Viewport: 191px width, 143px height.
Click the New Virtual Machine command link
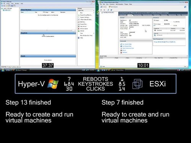127,44
